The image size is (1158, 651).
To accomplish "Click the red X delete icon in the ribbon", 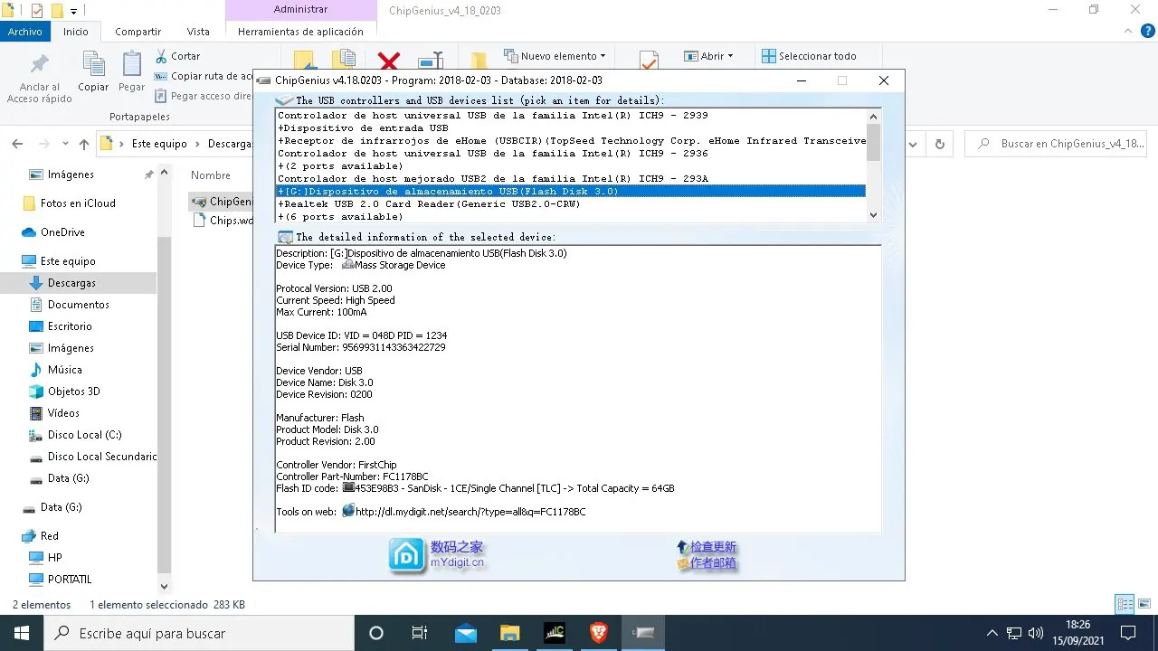I will coord(389,61).
